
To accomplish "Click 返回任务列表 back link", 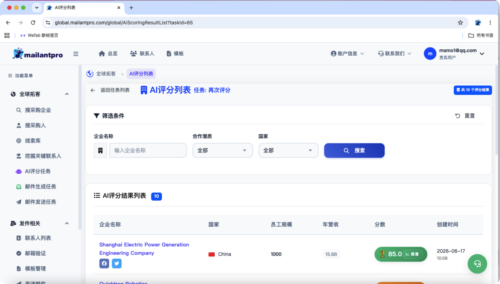I will click(110, 90).
